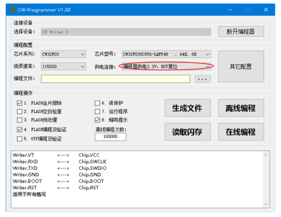Enable the 读保护 checkbox
Viewport: 281px width, 217px height.
point(97,103)
